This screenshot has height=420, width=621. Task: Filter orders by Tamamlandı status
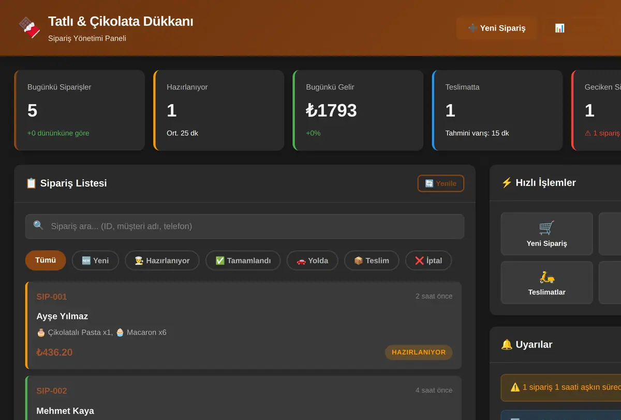coord(243,260)
